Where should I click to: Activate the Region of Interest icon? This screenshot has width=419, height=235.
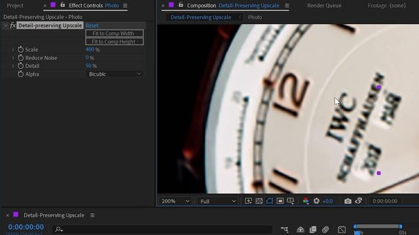pos(280,201)
